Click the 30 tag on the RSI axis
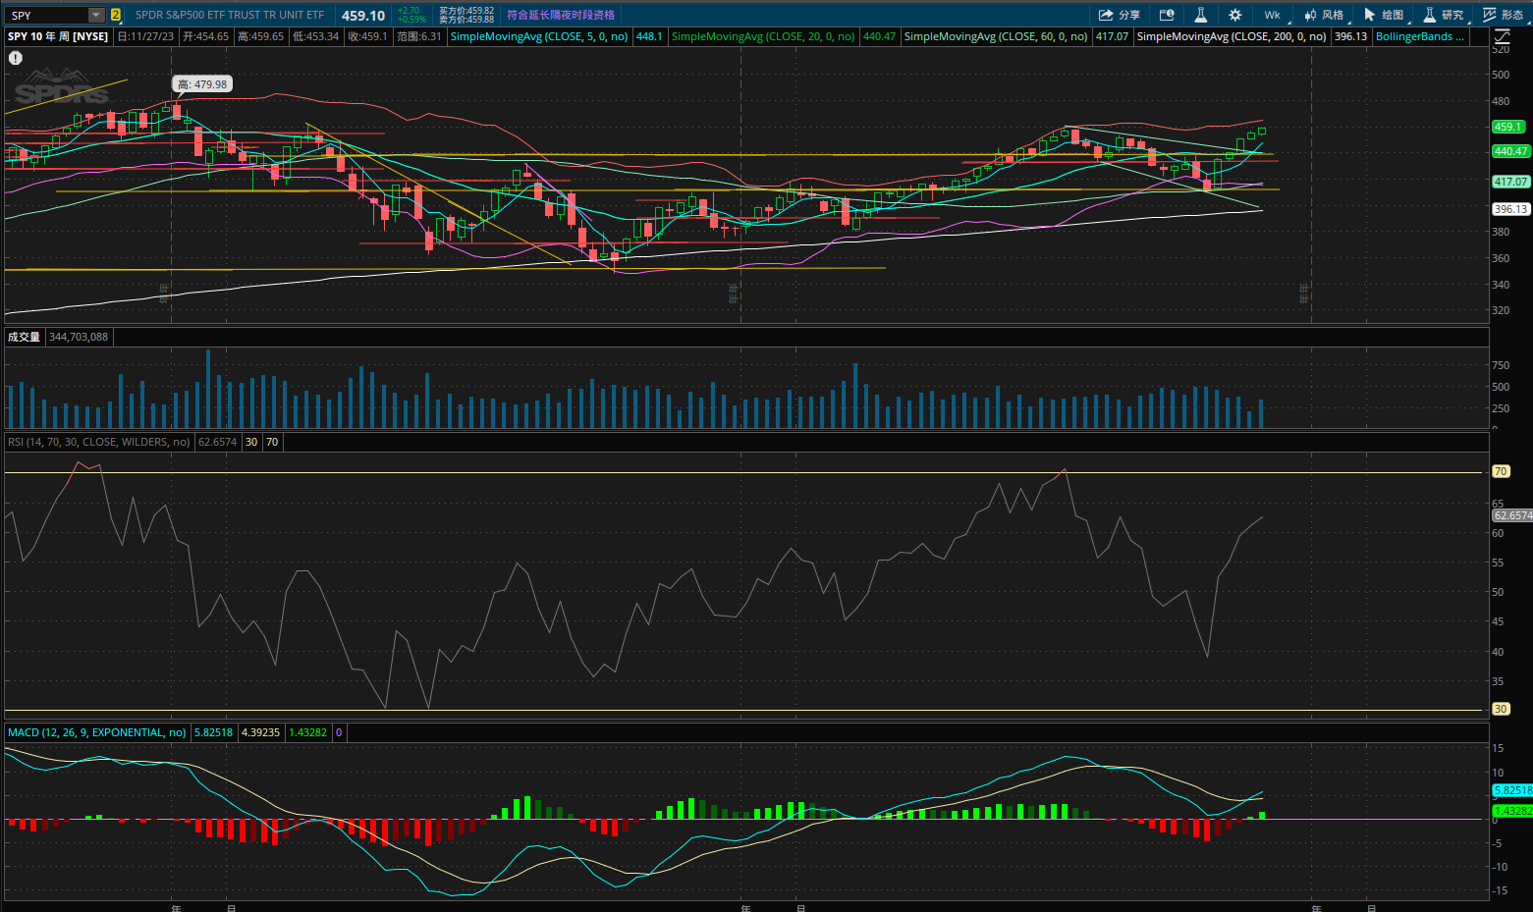This screenshot has width=1533, height=912. point(1501,709)
